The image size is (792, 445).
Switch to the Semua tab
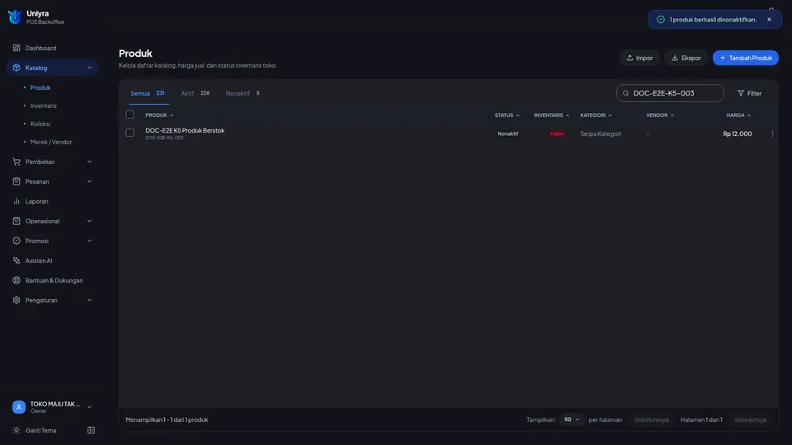click(x=148, y=93)
